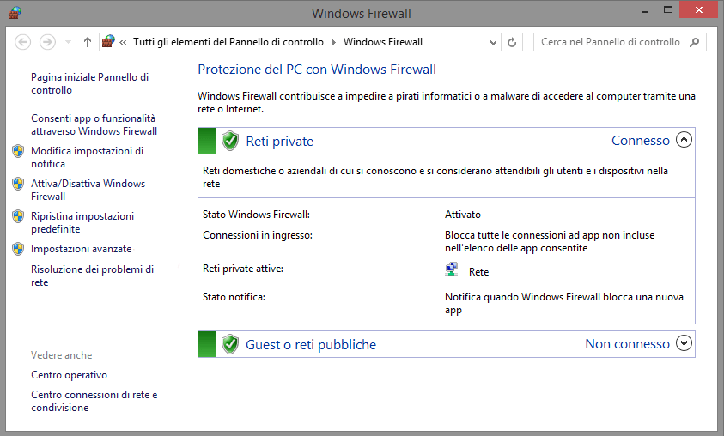Click the Reti private heading

coord(279,141)
